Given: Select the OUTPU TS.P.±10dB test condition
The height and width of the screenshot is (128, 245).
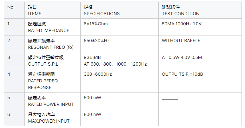Looking at the screenshot, I should coord(182,74).
